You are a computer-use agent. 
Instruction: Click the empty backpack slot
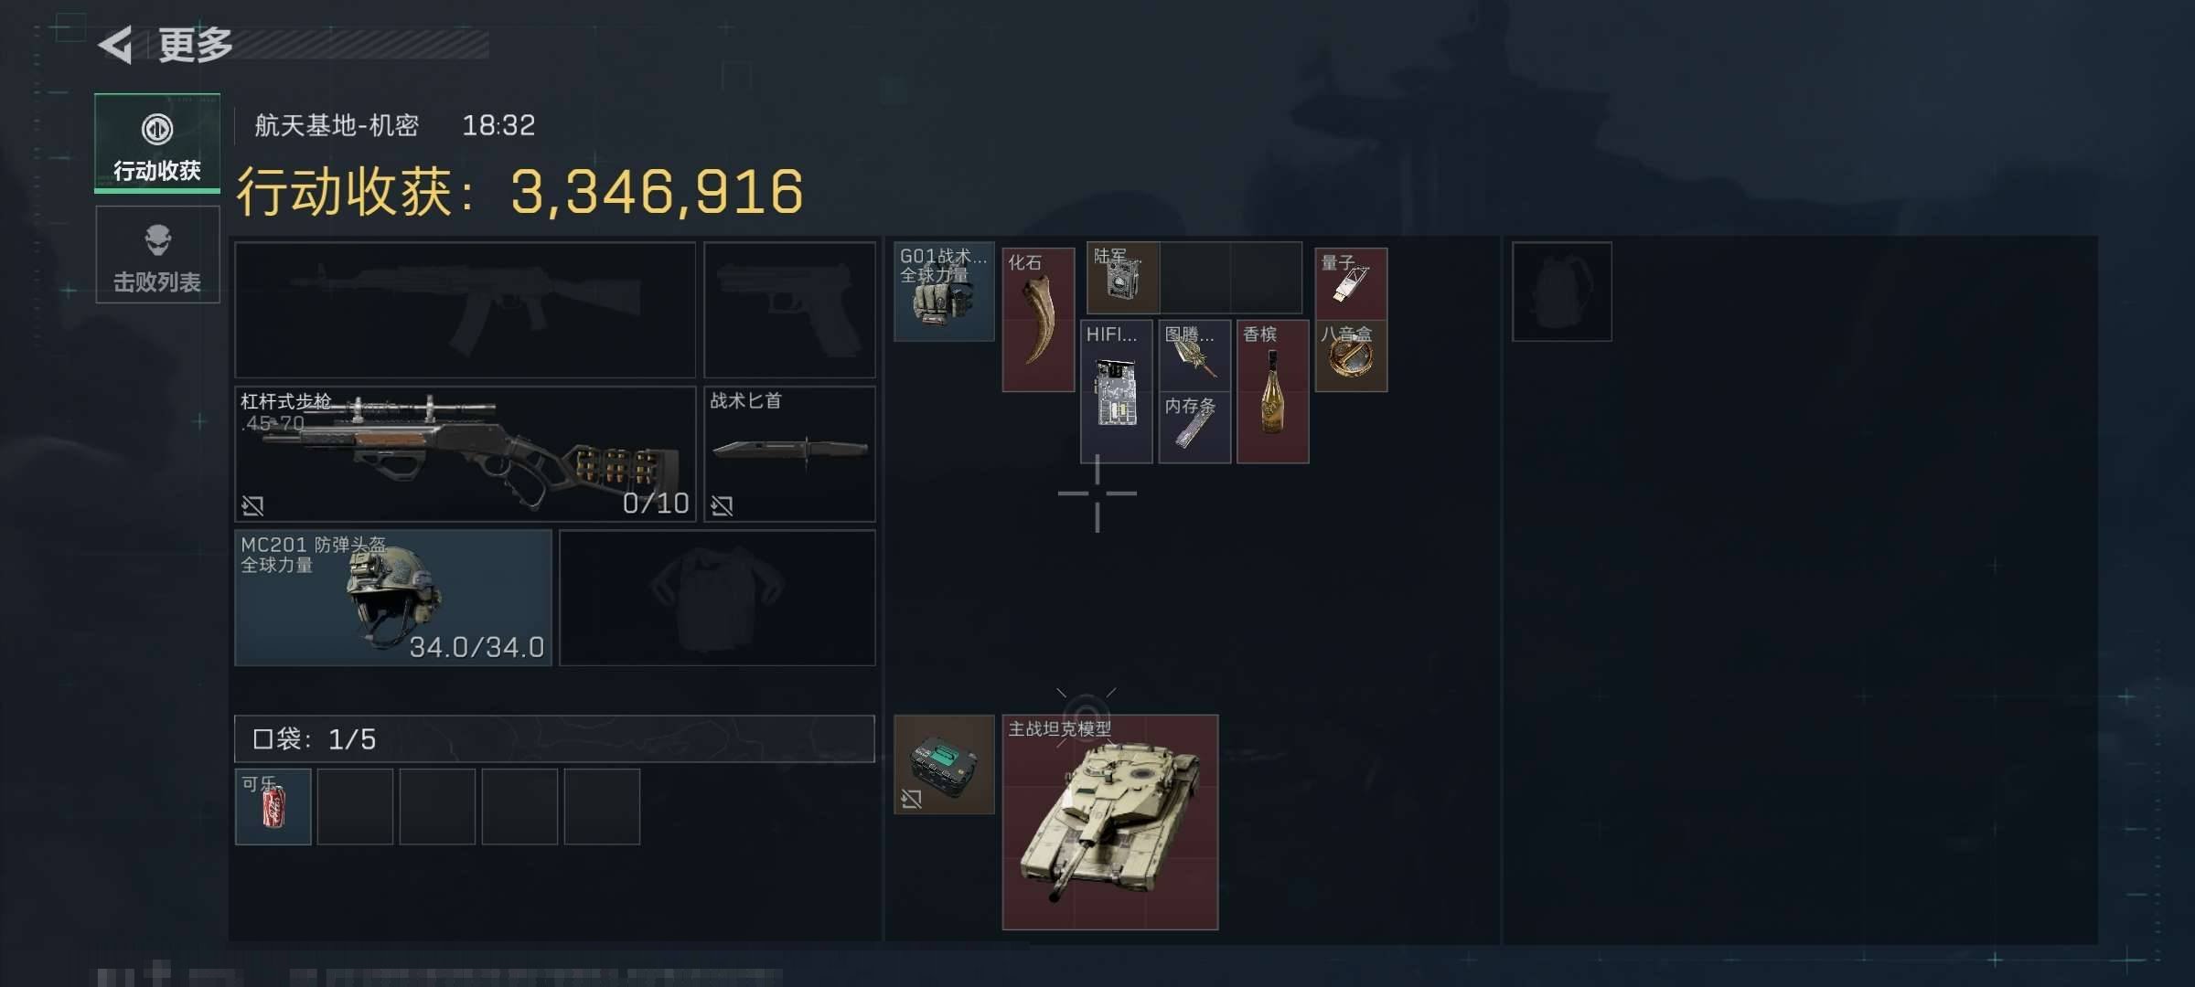coord(1562,292)
